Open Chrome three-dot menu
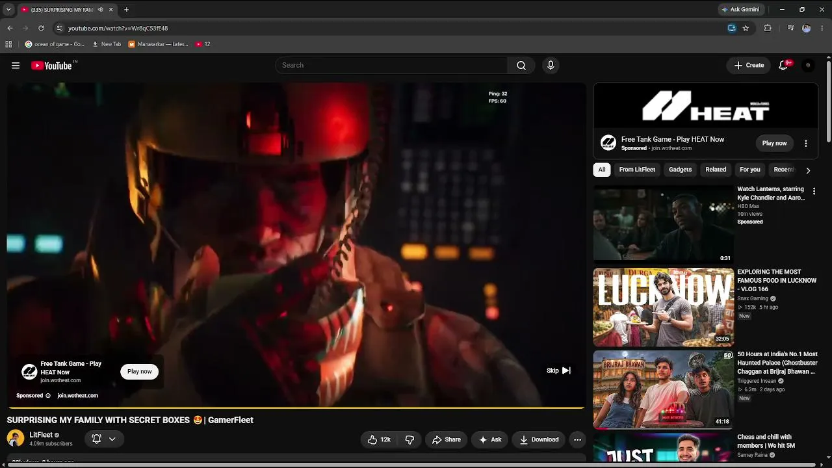 point(822,28)
